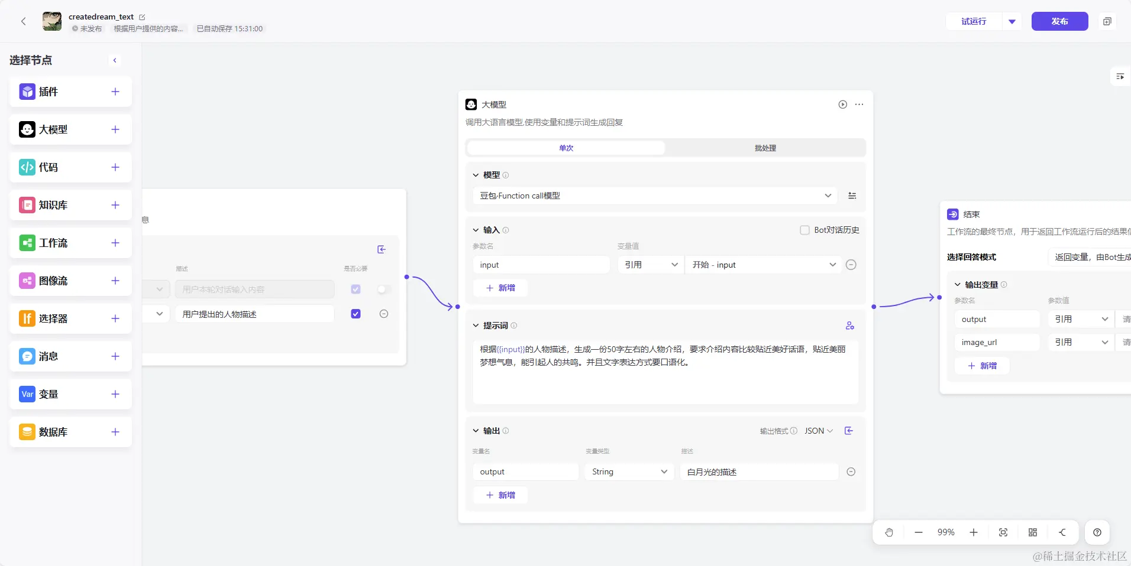The width and height of the screenshot is (1131, 566).
Task: Click the 用户提出的人物描述 description field
Action: 255,314
